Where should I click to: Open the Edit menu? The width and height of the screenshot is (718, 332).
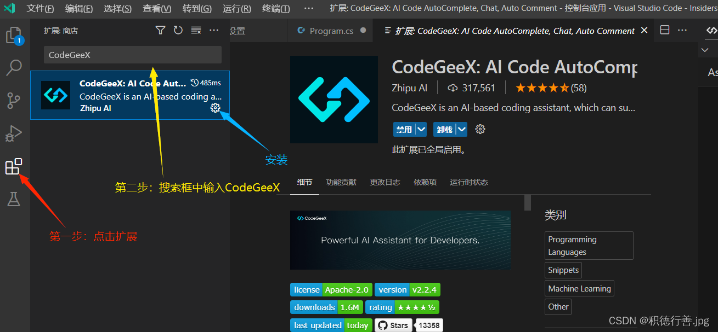tap(79, 9)
